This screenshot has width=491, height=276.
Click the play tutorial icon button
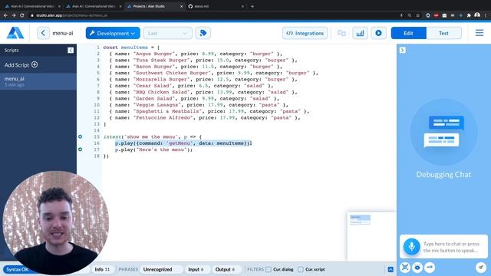pyautogui.click(x=378, y=33)
